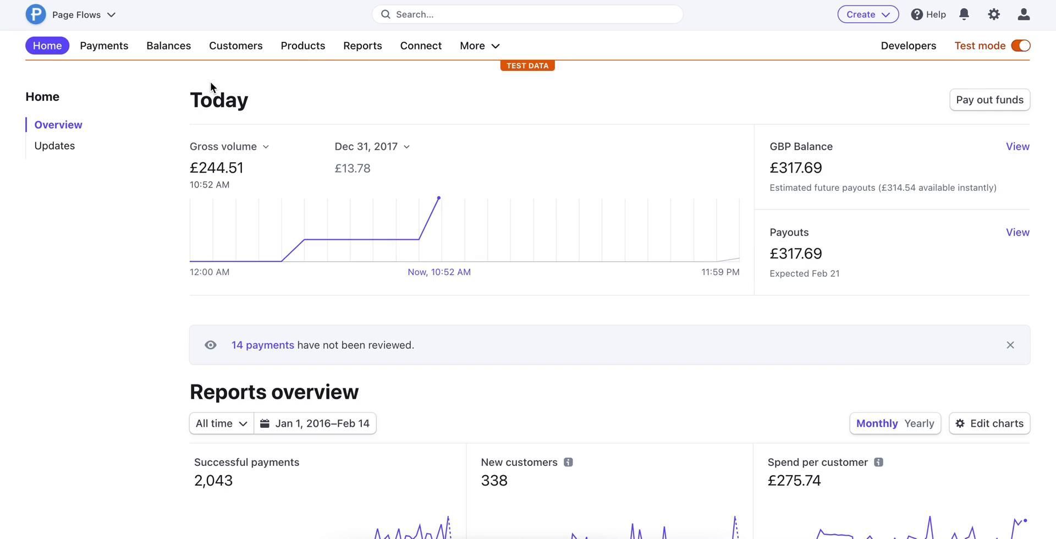1056x539 pixels.
Task: Turn off the Test mode switch
Action: [x=1020, y=46]
